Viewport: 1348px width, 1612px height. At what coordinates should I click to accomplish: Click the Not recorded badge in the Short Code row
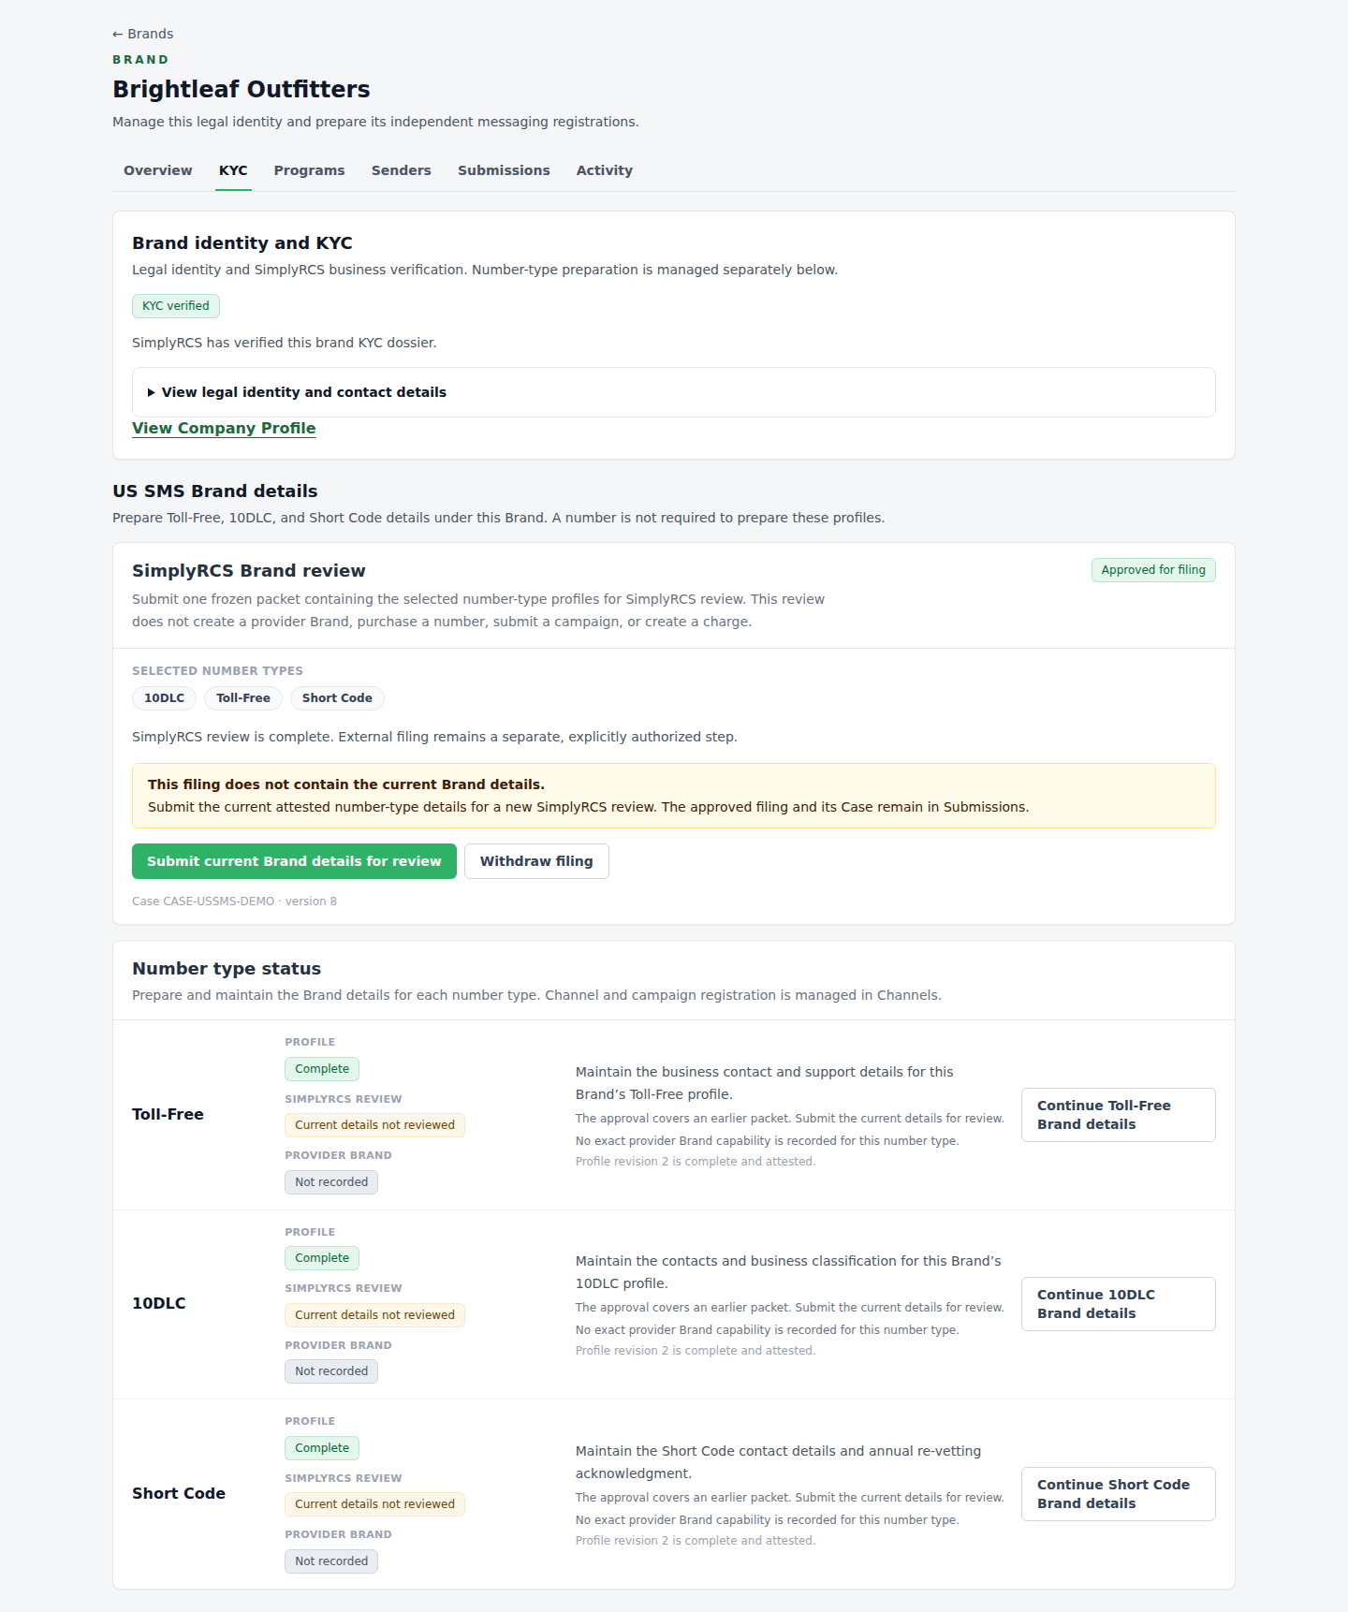[331, 1561]
